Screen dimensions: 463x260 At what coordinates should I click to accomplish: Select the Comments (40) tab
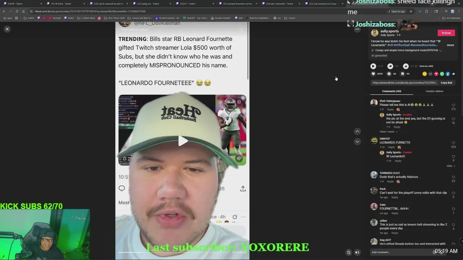click(x=391, y=91)
